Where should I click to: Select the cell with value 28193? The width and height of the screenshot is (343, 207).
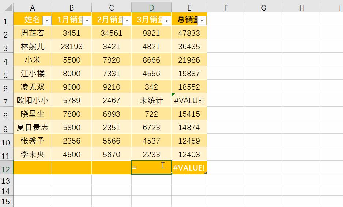point(72,47)
